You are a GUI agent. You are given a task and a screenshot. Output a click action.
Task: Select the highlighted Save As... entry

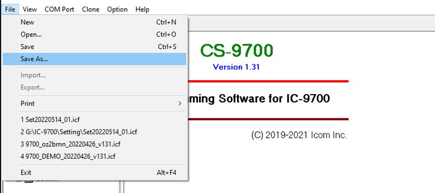95,59
